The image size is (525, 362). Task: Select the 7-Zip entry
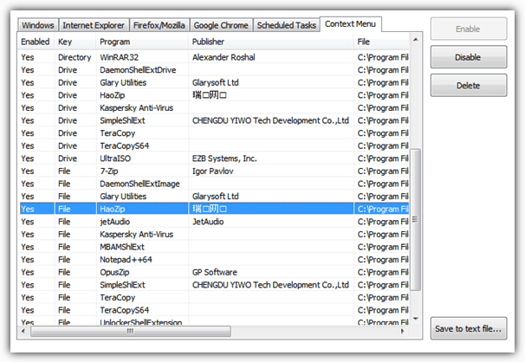214,171
